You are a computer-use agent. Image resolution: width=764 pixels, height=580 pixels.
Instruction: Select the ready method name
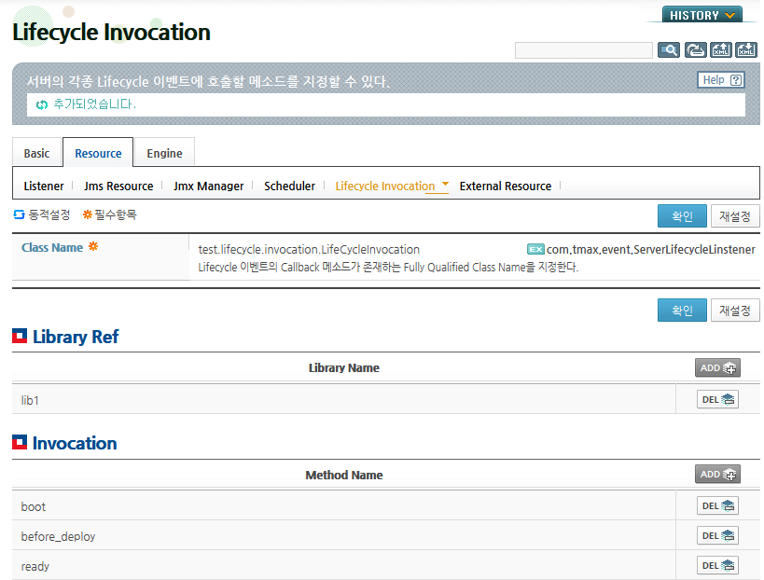coord(35,566)
